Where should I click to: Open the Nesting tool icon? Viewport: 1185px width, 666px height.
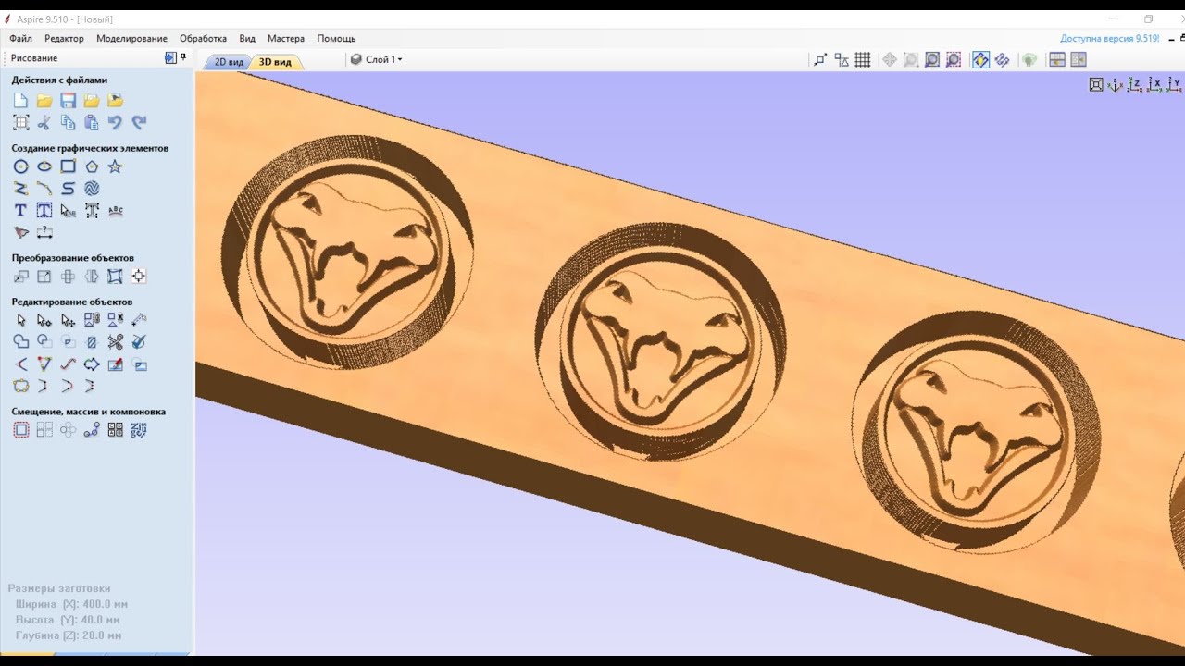(x=139, y=430)
